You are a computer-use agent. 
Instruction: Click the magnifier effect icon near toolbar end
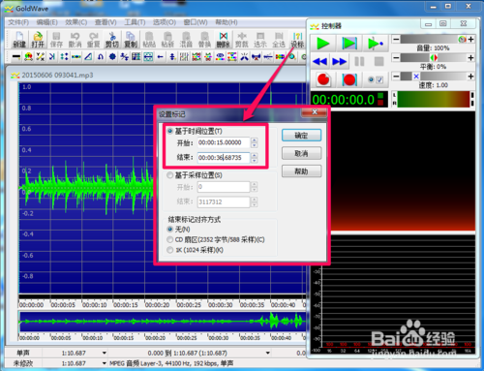click(292, 57)
